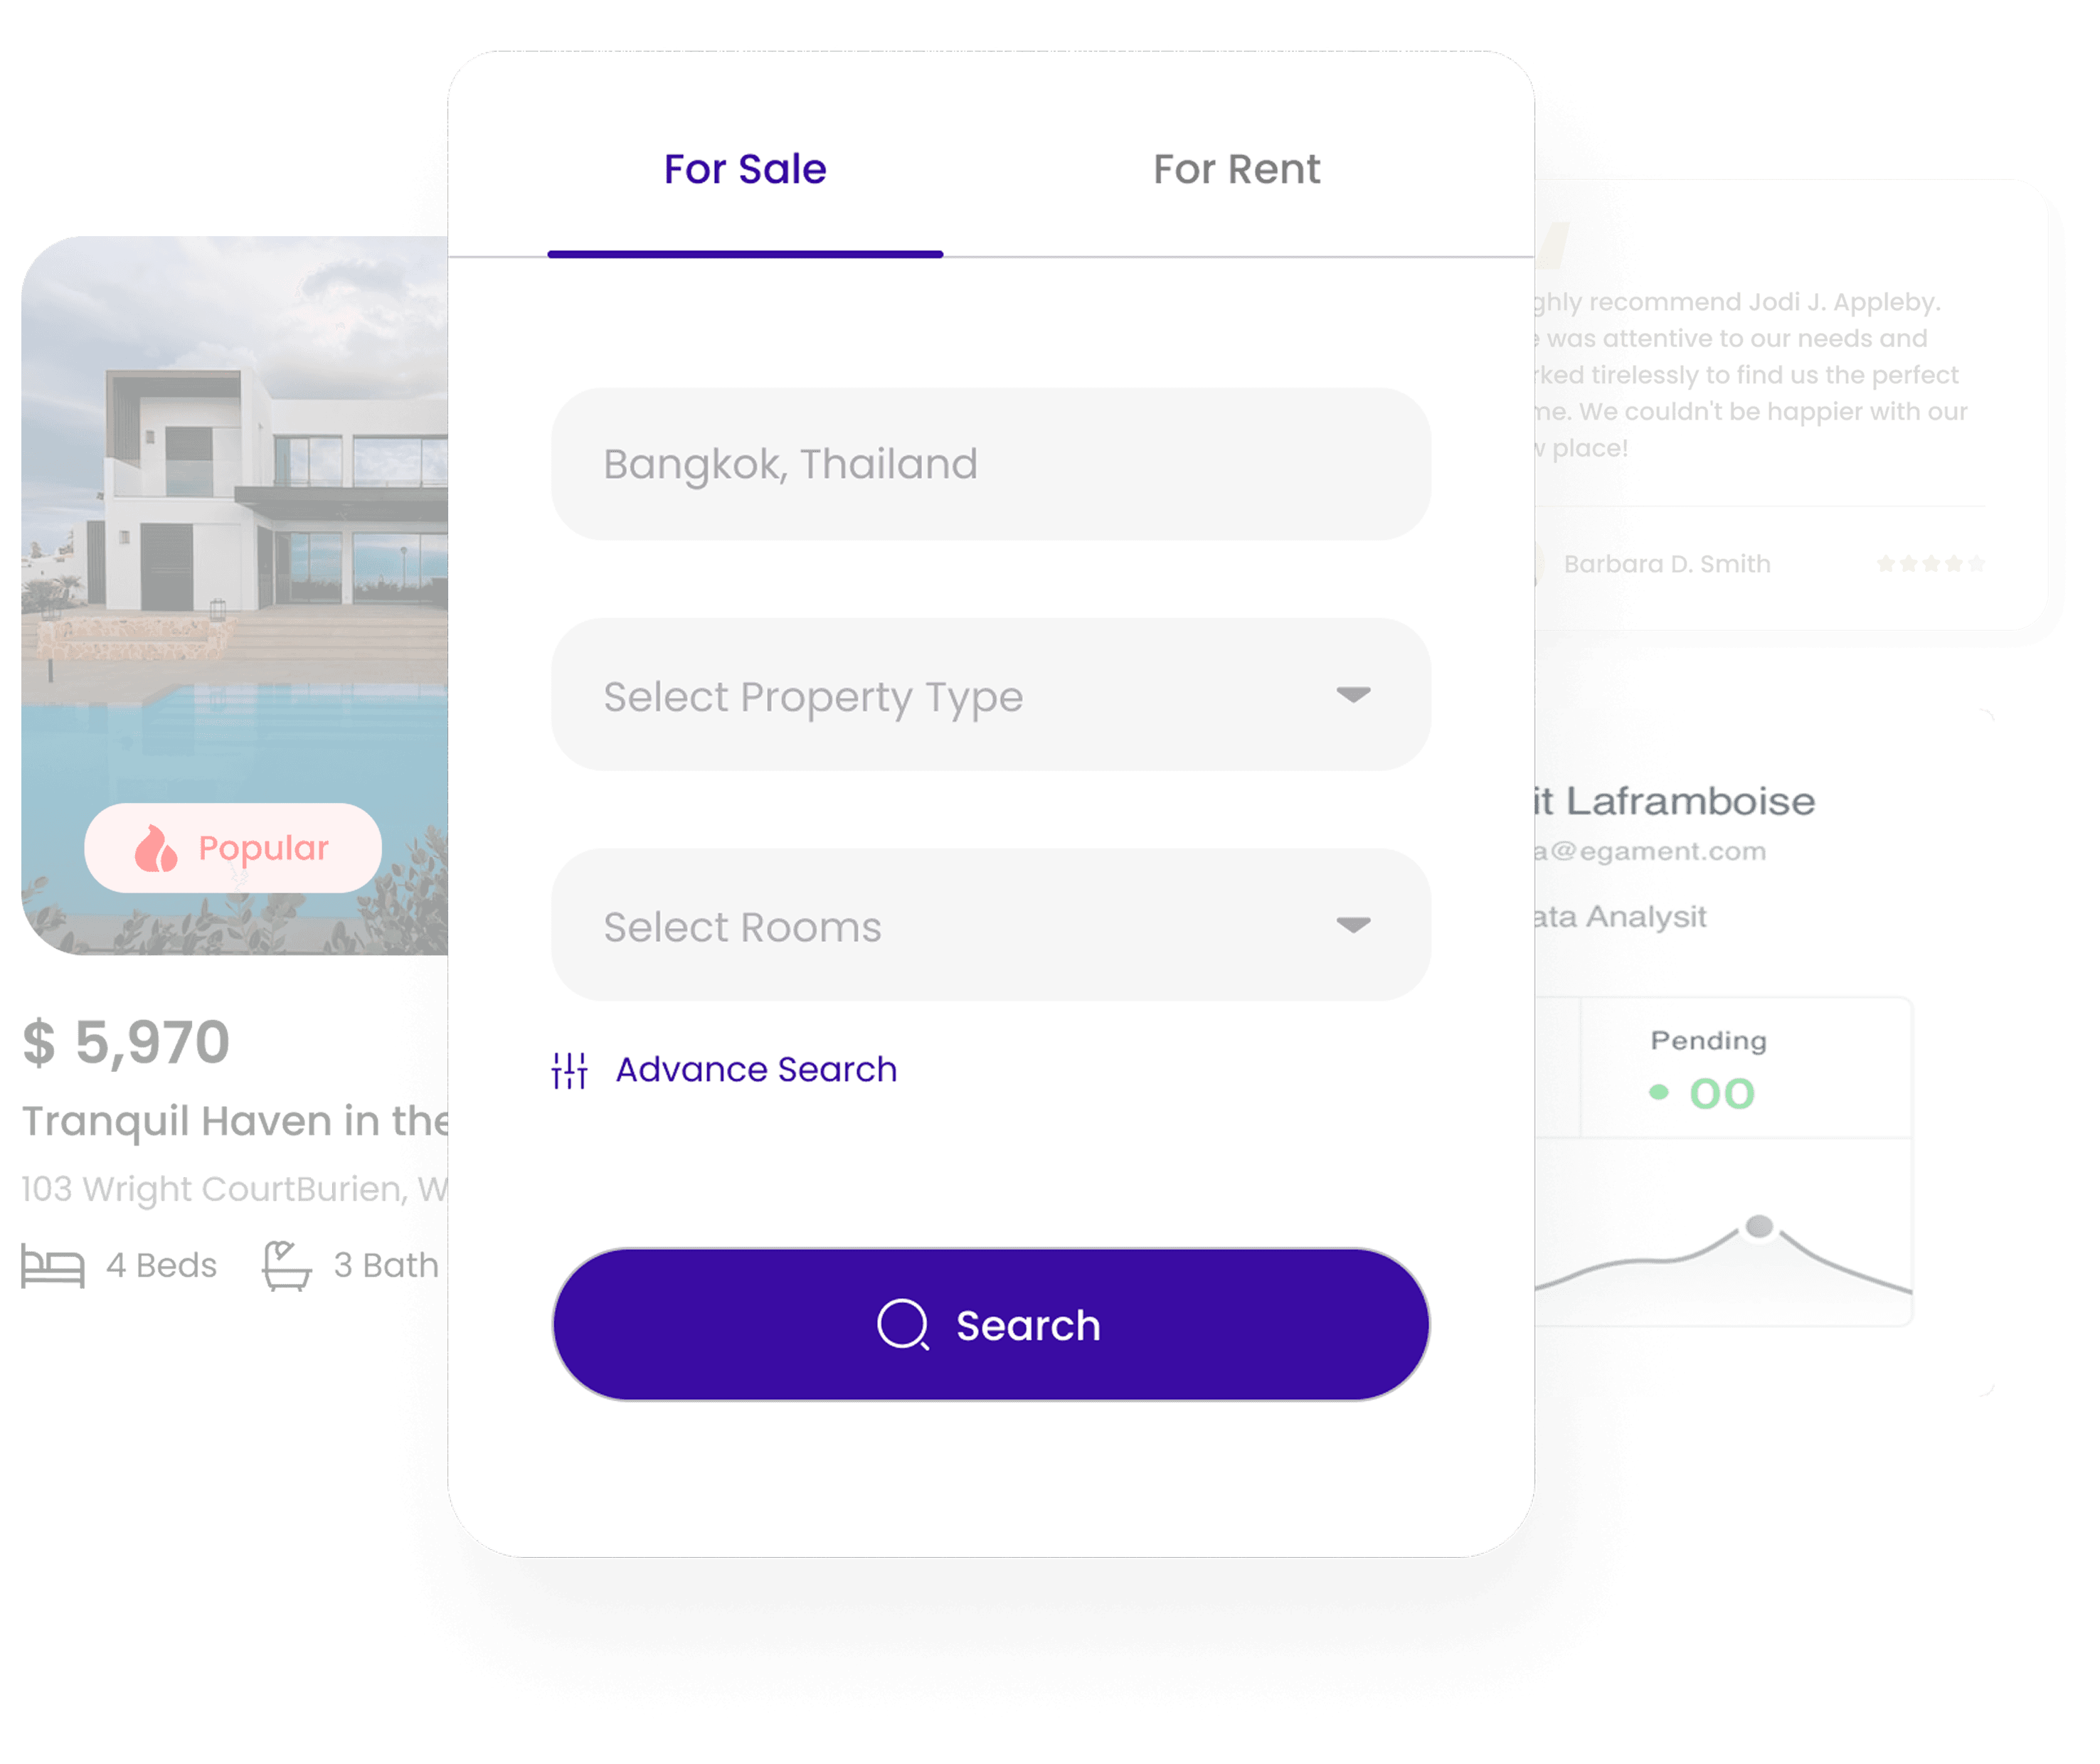Open the Advance Search link
This screenshot has height=1764, width=2100.
(x=756, y=1070)
